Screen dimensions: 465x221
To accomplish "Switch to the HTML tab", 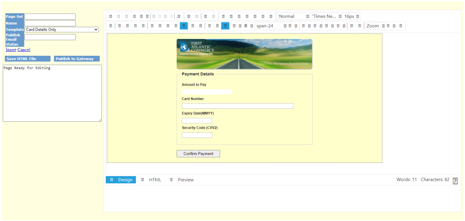I will tap(155, 179).
